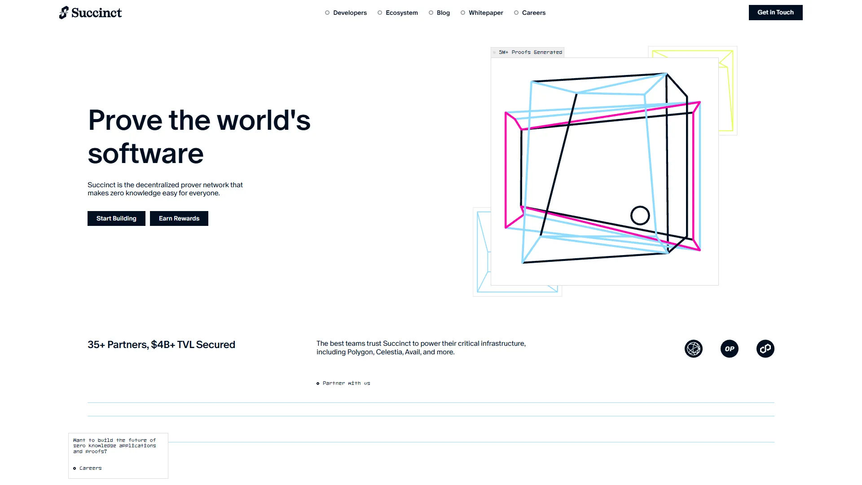The width and height of the screenshot is (862, 485).
Task: Select Careers in the top navigation
Action: 533,13
